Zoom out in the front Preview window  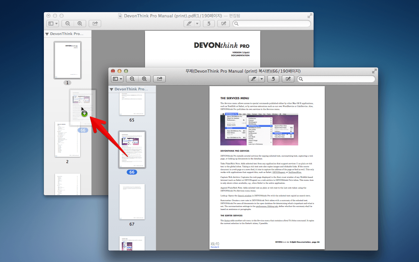pyautogui.click(x=132, y=79)
